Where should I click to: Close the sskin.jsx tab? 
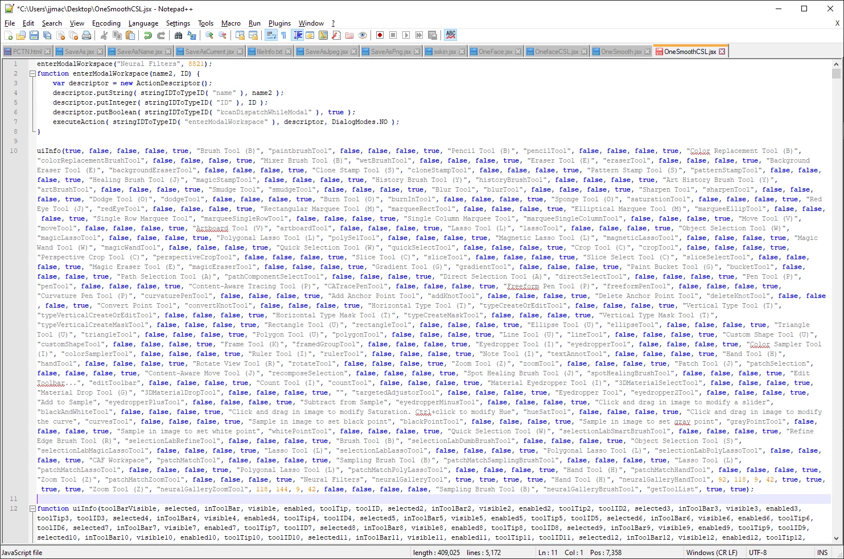(x=462, y=52)
